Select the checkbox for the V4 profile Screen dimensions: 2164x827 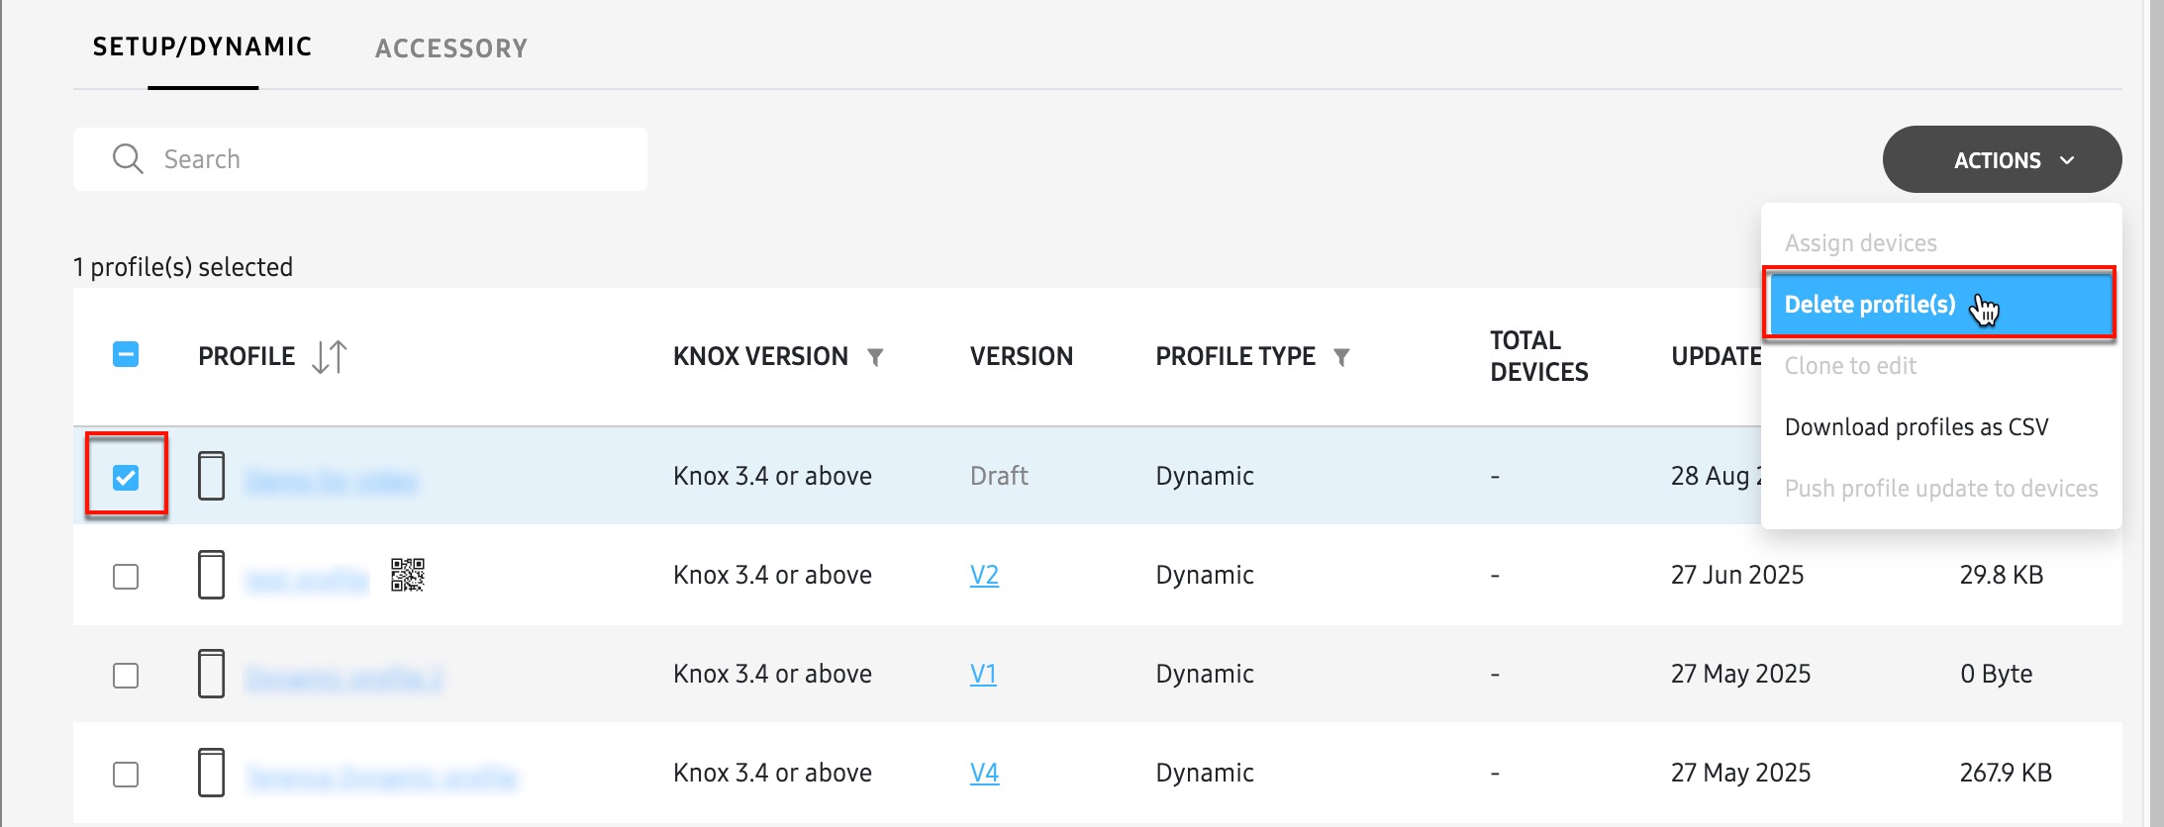click(126, 775)
